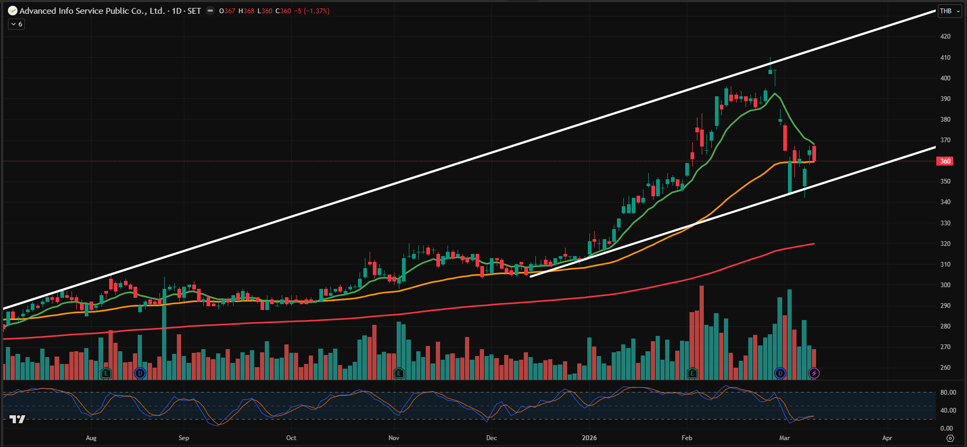Click the Advanced Info Service symbol logo

13,11
